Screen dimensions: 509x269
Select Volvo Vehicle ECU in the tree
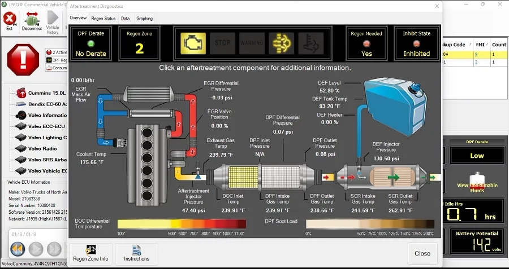(x=48, y=171)
